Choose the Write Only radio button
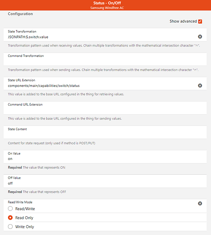Image resolution: width=211 pixels, height=235 pixels. (x=10, y=227)
